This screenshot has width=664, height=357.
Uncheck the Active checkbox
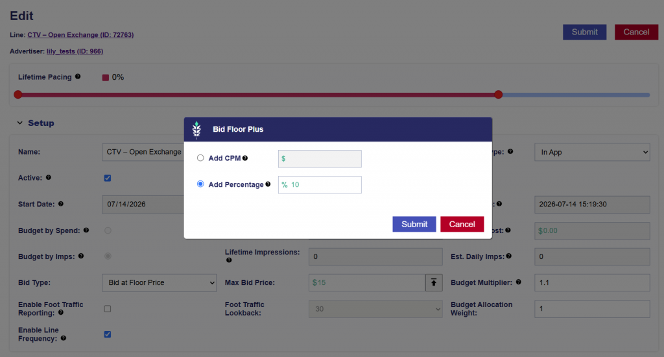(108, 178)
